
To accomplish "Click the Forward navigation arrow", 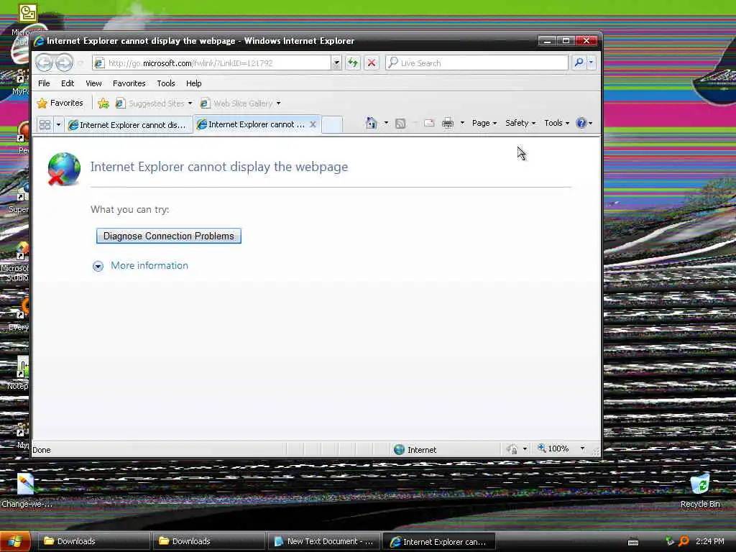I will coord(65,63).
